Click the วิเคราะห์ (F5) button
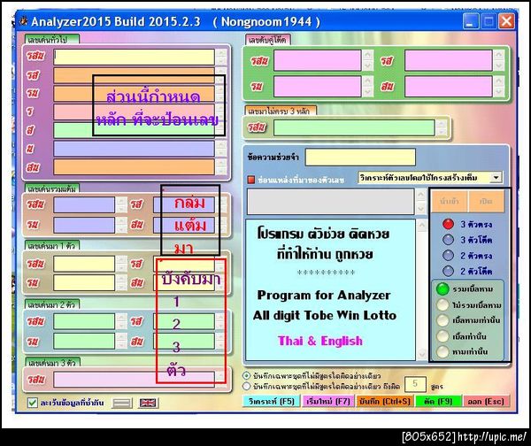531x446 pixels. [x=272, y=401]
